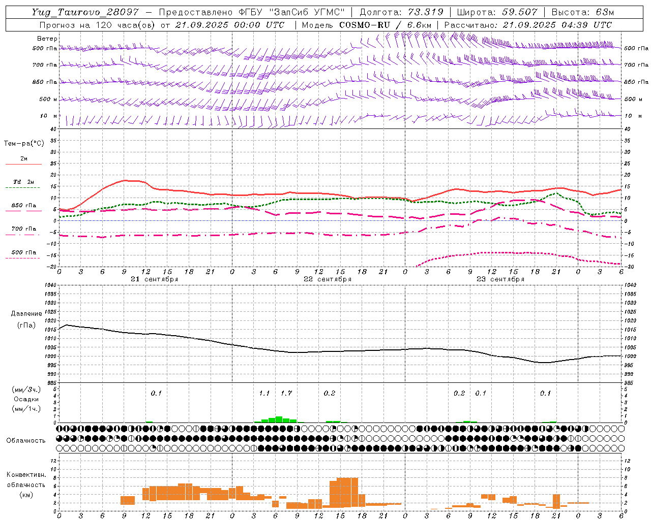The image size is (651, 520).
Task: Click the 21 сентября date label
Action: pos(154,279)
